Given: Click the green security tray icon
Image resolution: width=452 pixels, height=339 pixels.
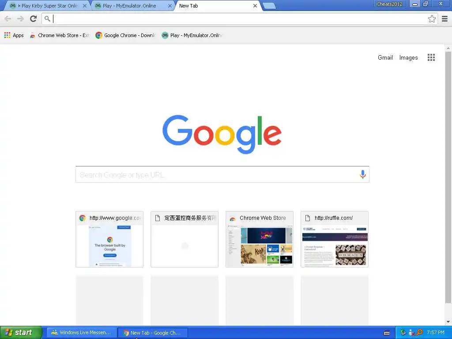Looking at the screenshot, I should (403, 332).
